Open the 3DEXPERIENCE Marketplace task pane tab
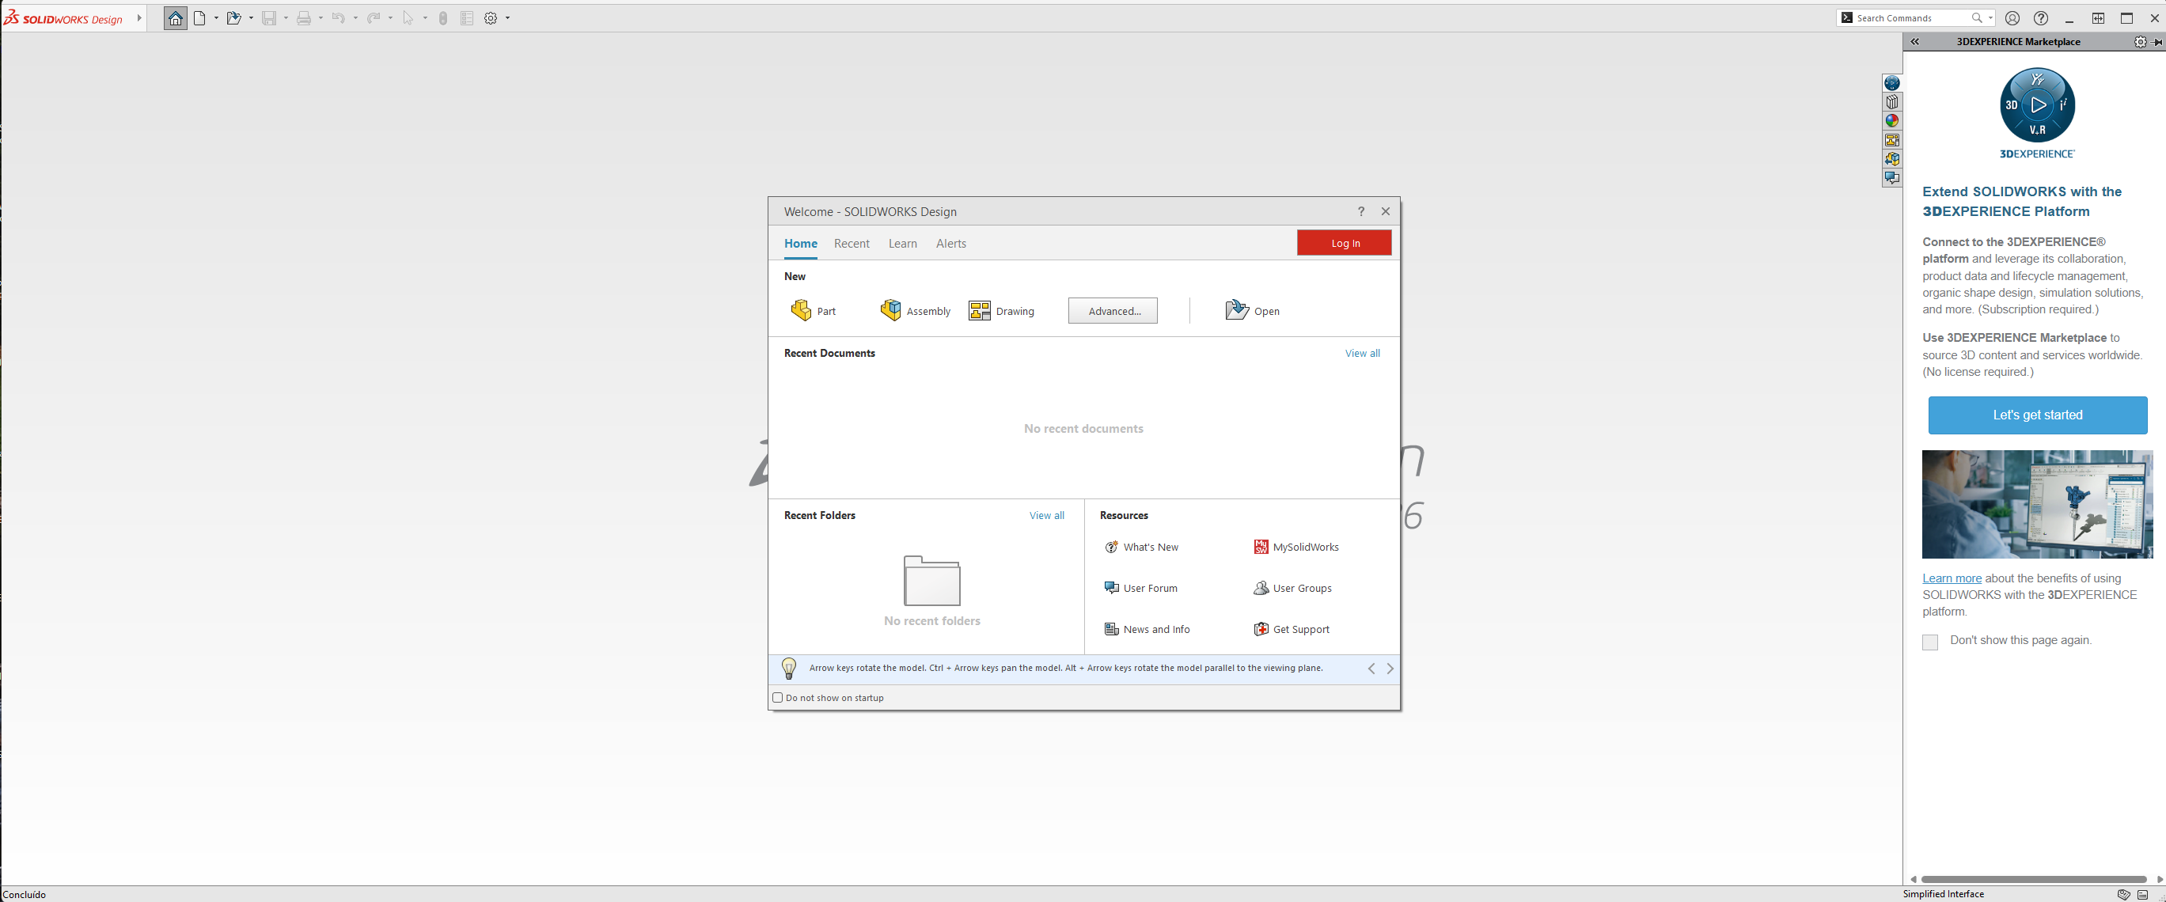 1892,82
